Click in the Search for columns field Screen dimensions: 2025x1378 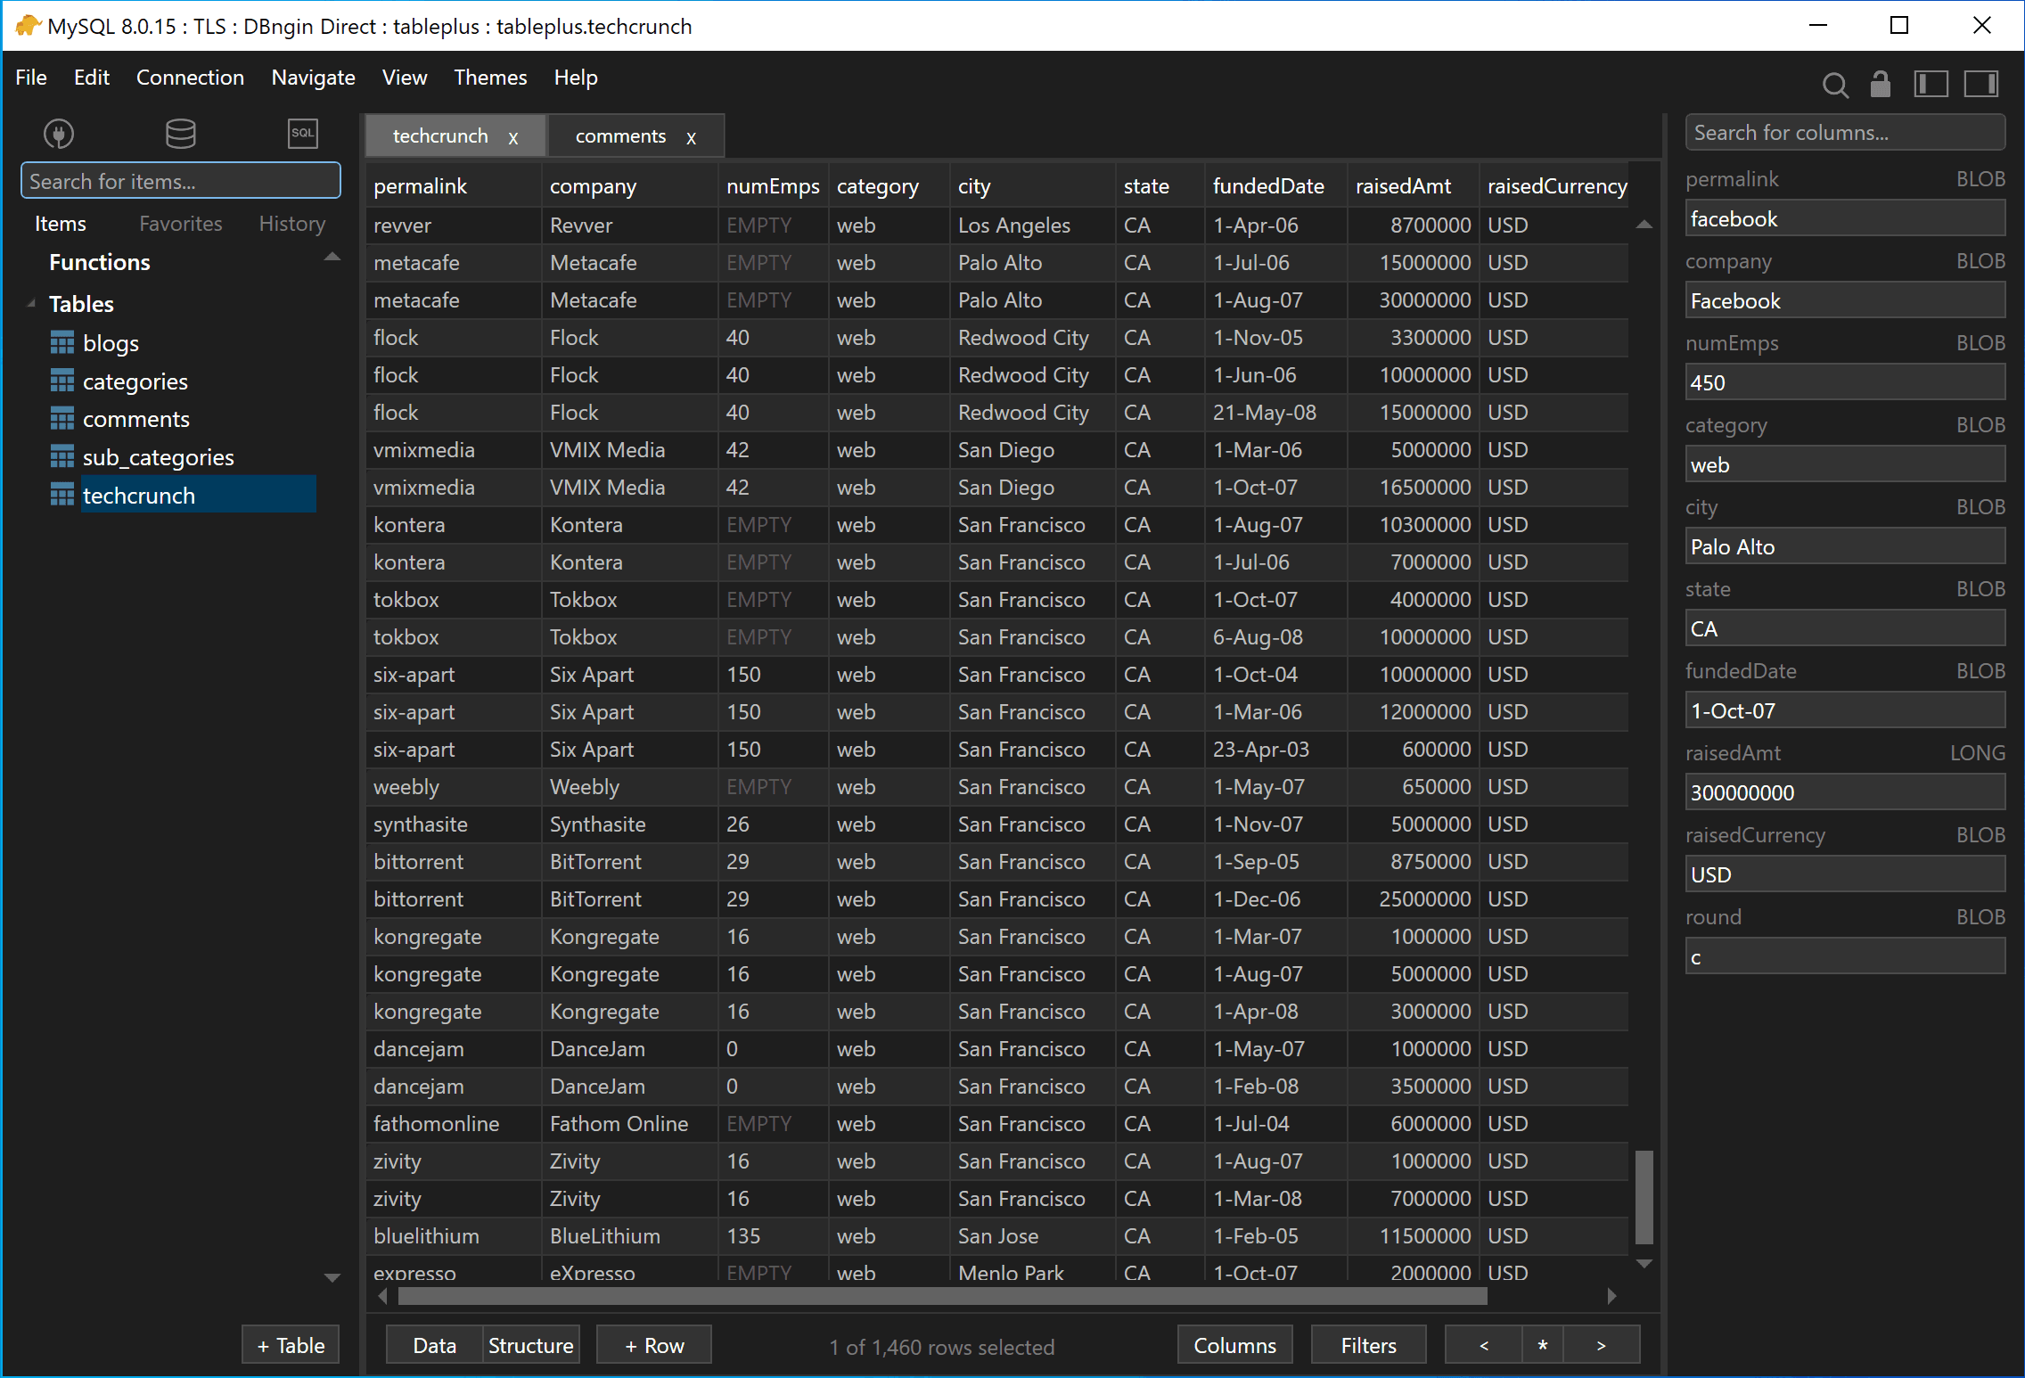point(1843,132)
